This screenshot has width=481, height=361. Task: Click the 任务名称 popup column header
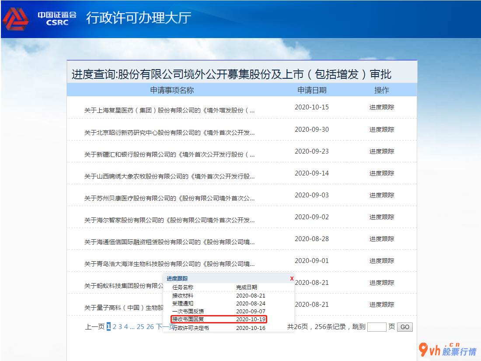pos(183,287)
